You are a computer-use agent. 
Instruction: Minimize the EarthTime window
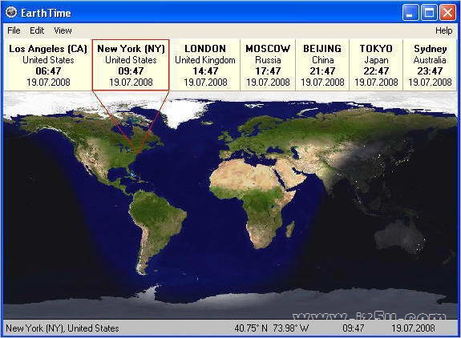[x=410, y=13]
